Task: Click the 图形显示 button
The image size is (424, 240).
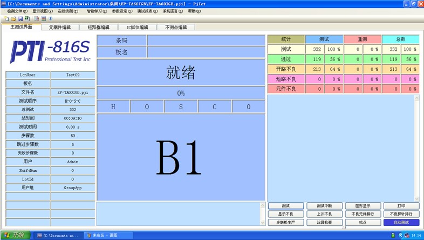Action: pos(363,206)
